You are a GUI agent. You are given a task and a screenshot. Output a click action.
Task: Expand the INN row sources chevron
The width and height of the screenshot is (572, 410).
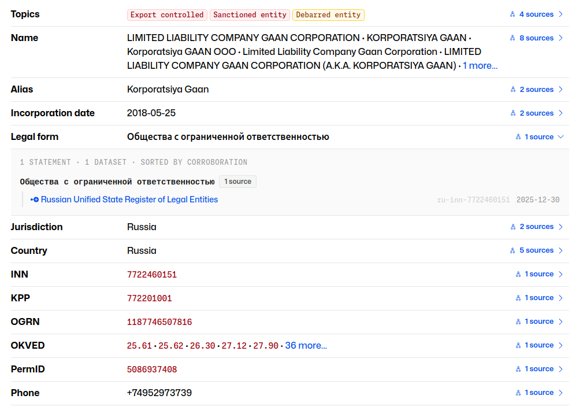(561, 274)
